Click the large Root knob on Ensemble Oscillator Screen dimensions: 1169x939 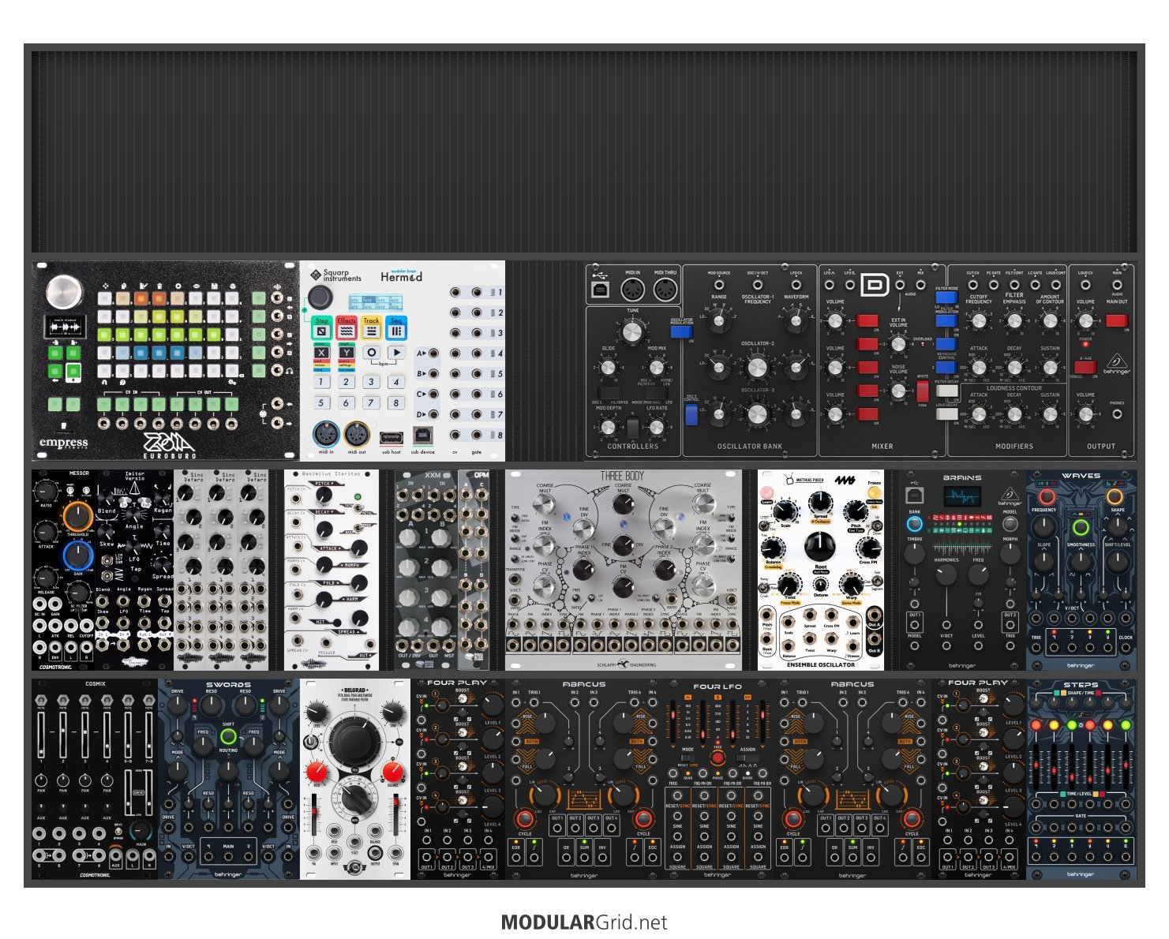point(819,546)
